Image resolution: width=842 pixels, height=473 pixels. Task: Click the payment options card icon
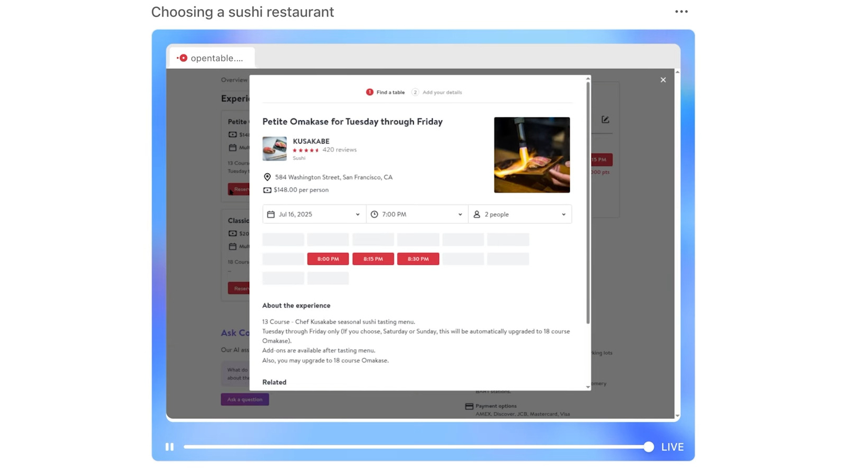click(469, 406)
